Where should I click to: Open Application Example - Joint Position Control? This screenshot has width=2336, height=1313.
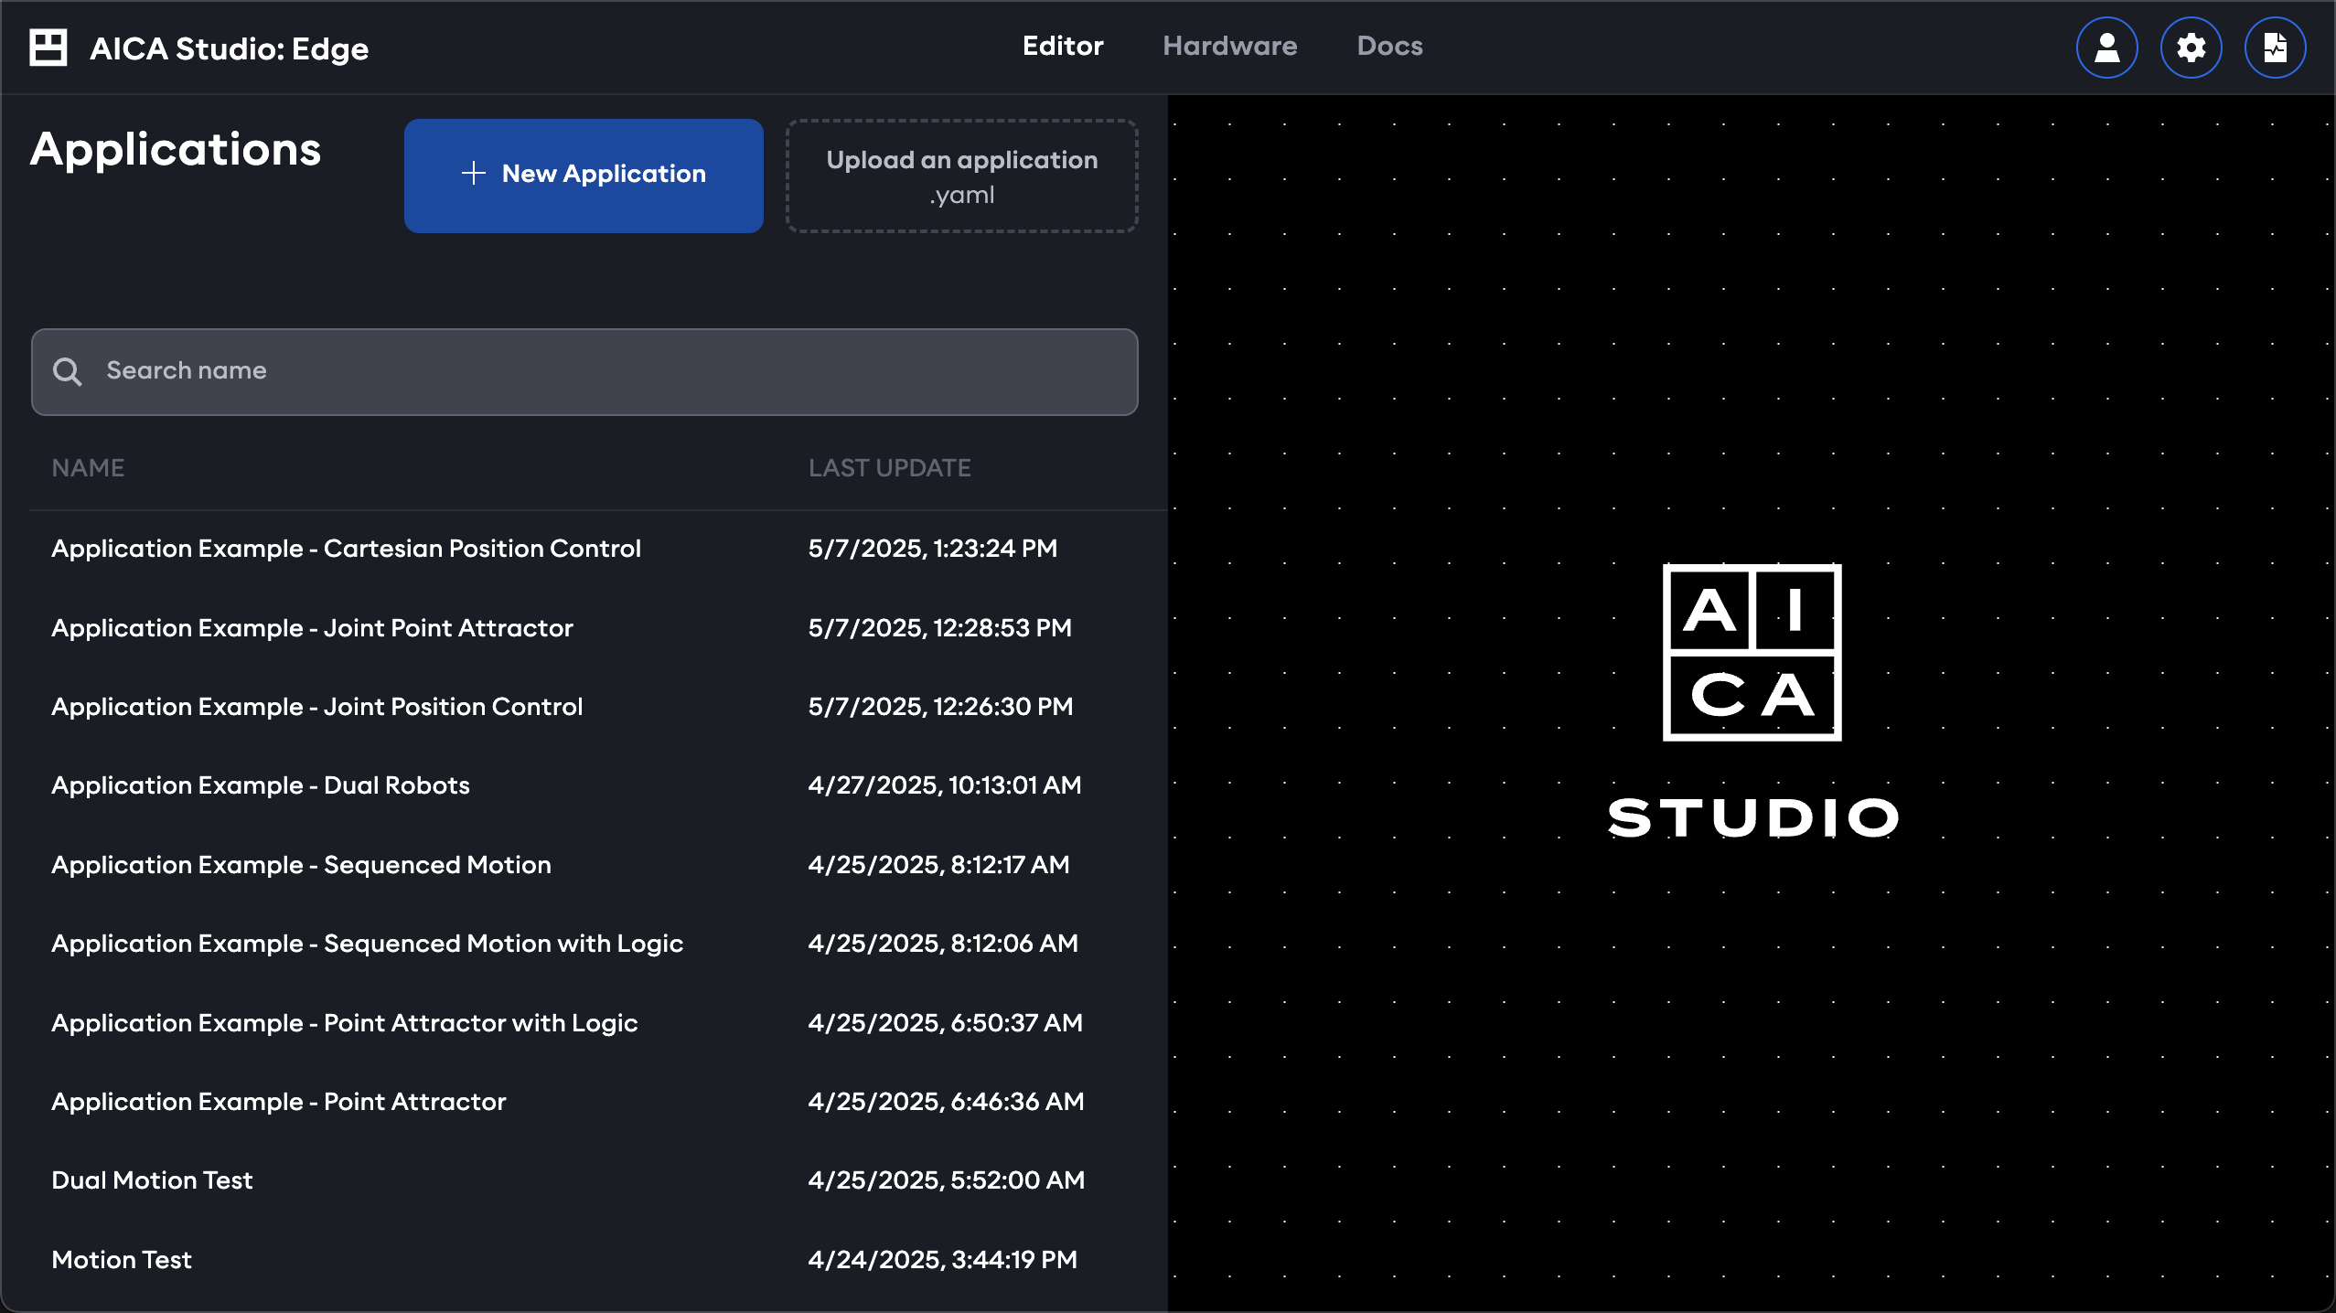[316, 707]
